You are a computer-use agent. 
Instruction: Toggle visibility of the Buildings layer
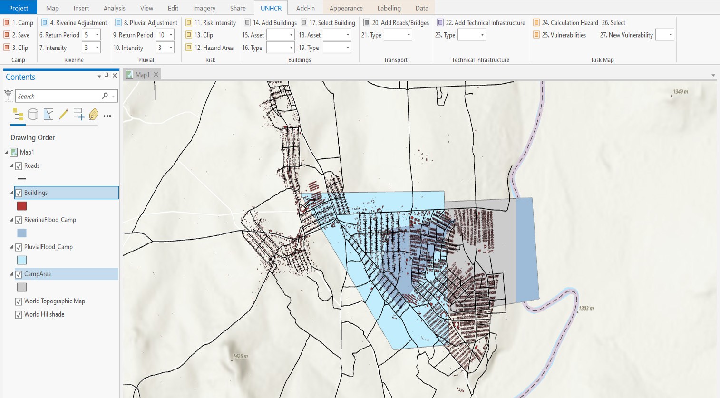(x=19, y=193)
